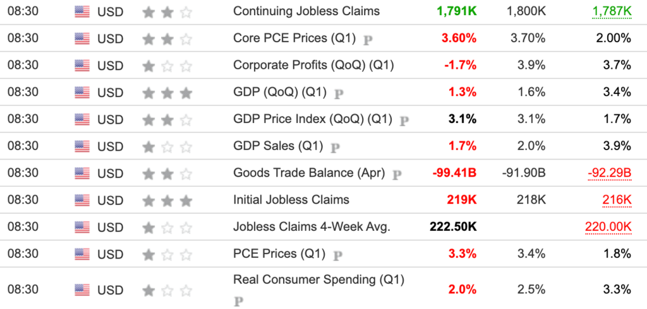The width and height of the screenshot is (647, 309).
Task: Click the importance stars for GDP (QoQ) row
Action: pyautogui.click(x=167, y=93)
